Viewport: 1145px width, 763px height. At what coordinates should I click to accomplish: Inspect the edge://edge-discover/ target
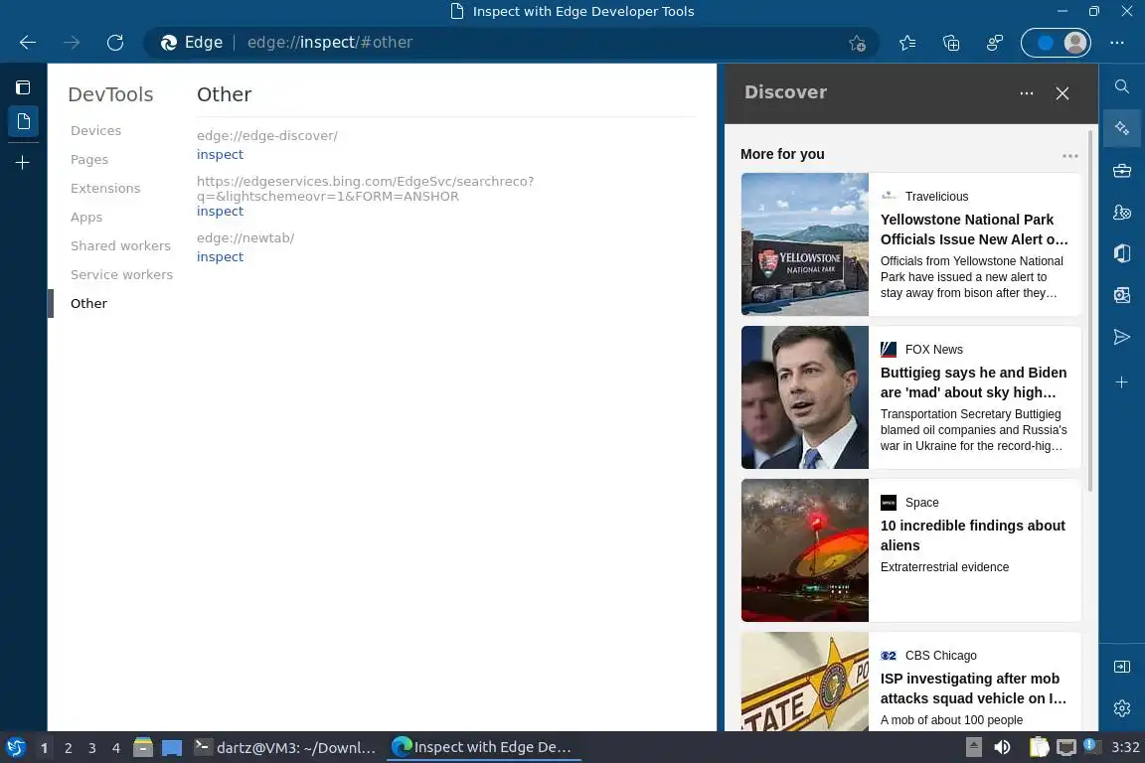pos(220,155)
